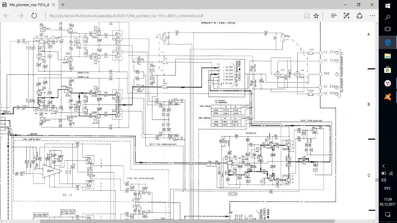
Task: Open the Action Center notification icon
Action: 388,215
